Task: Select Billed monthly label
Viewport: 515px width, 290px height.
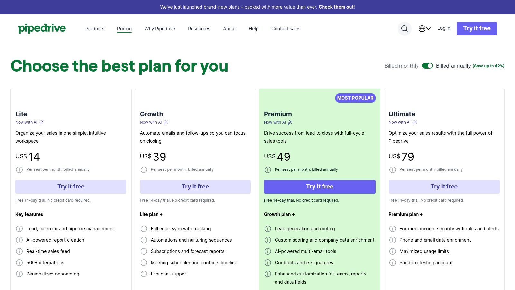Action: pos(401,66)
